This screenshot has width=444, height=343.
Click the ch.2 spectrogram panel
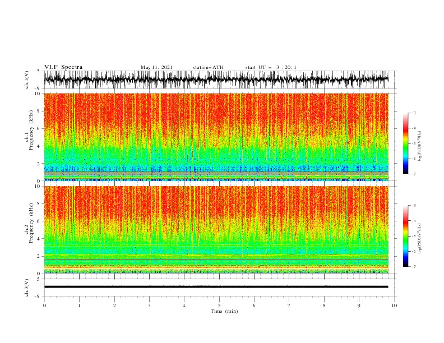coord(216,230)
